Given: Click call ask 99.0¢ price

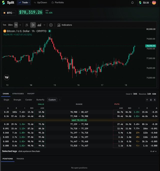Looking at the screenshot, I should click(40, 137).
